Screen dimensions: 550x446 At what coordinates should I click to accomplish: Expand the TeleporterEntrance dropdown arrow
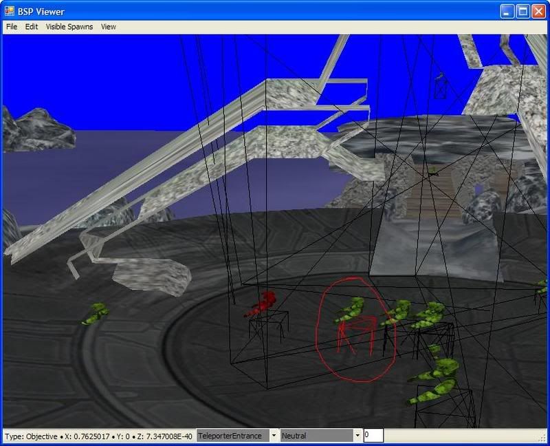point(274,436)
